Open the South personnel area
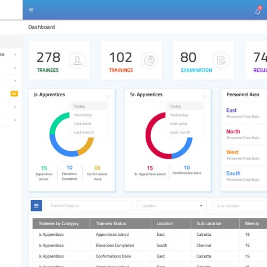This screenshot has width=267, height=267. [233, 174]
